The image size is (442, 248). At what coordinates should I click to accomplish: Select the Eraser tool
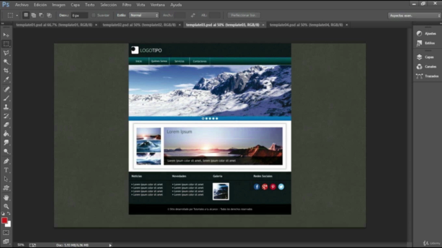point(6,125)
